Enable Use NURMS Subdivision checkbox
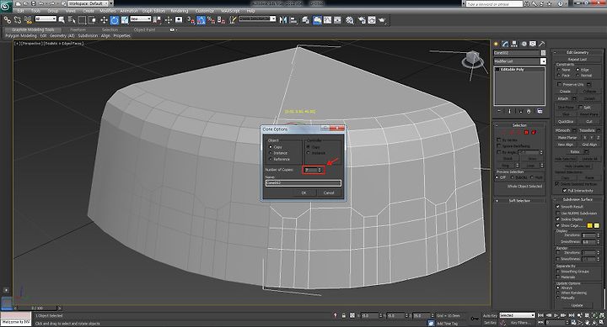 pyautogui.click(x=558, y=213)
